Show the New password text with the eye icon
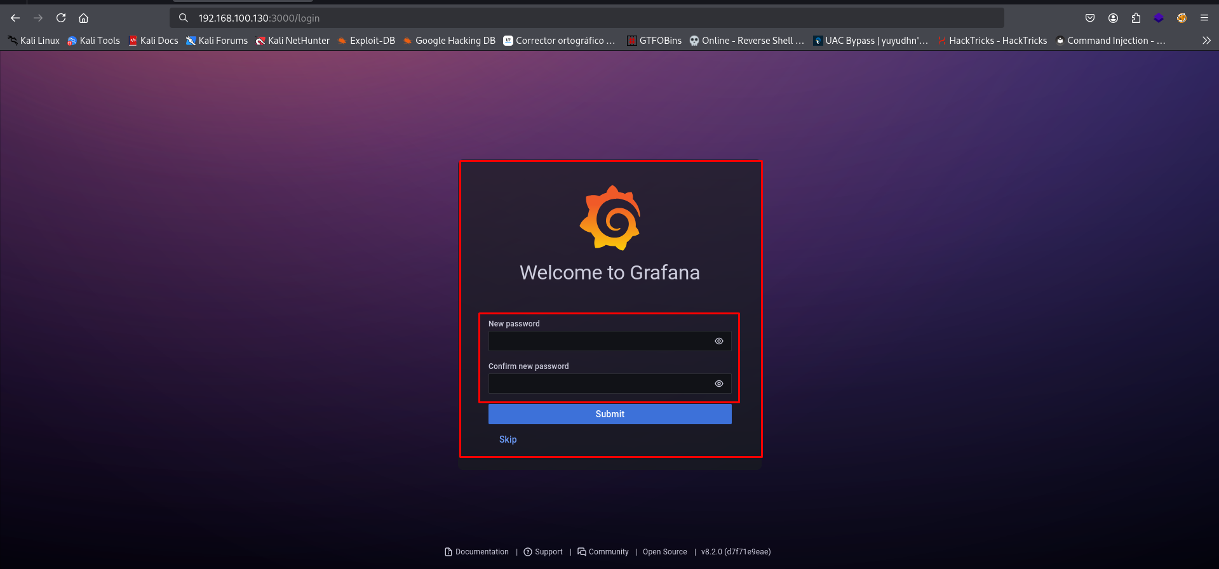The width and height of the screenshot is (1219, 569). tap(719, 341)
